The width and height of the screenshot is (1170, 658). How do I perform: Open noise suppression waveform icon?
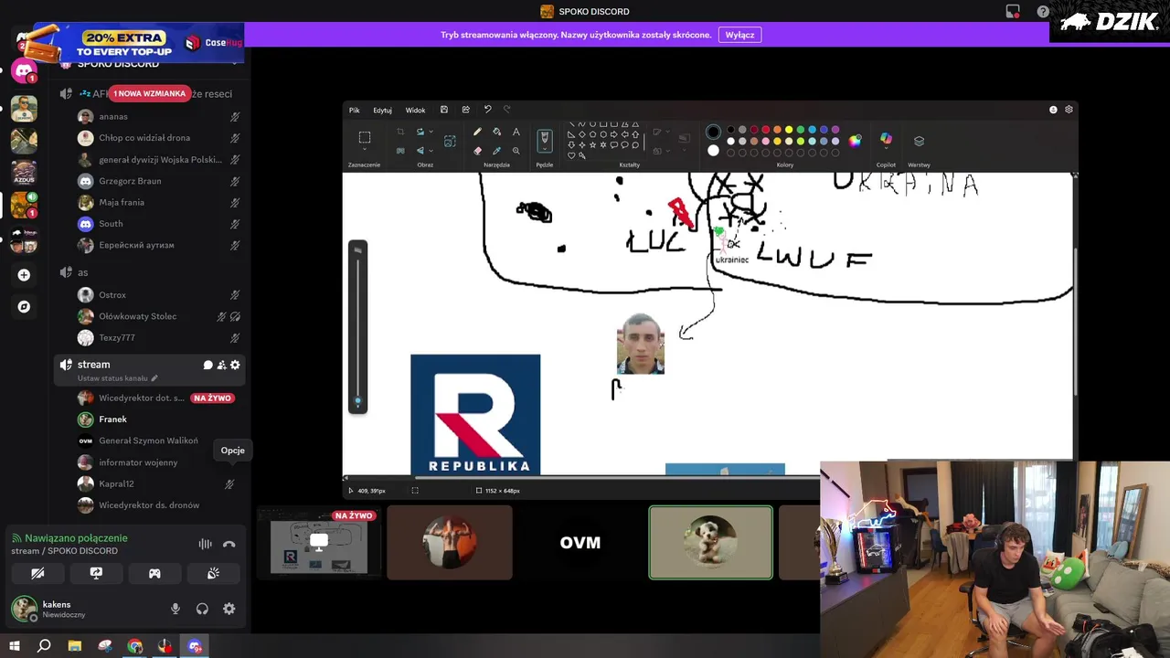click(205, 545)
